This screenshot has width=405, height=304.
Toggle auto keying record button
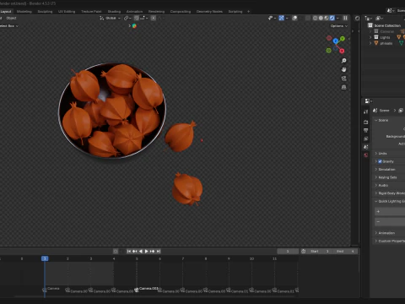pyautogui.click(x=116, y=251)
